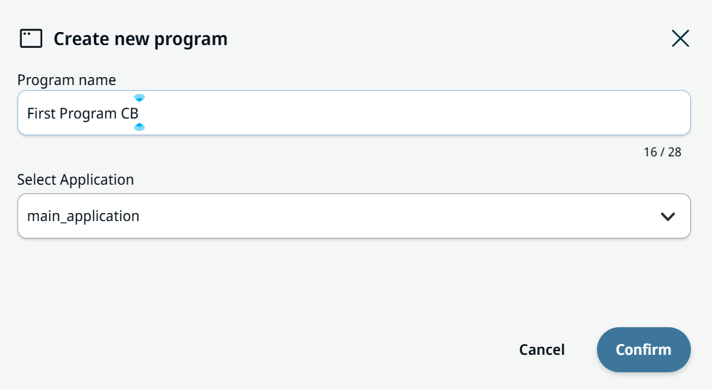The width and height of the screenshot is (712, 389).
Task: Open the Select Application dropdown
Action: tap(355, 216)
